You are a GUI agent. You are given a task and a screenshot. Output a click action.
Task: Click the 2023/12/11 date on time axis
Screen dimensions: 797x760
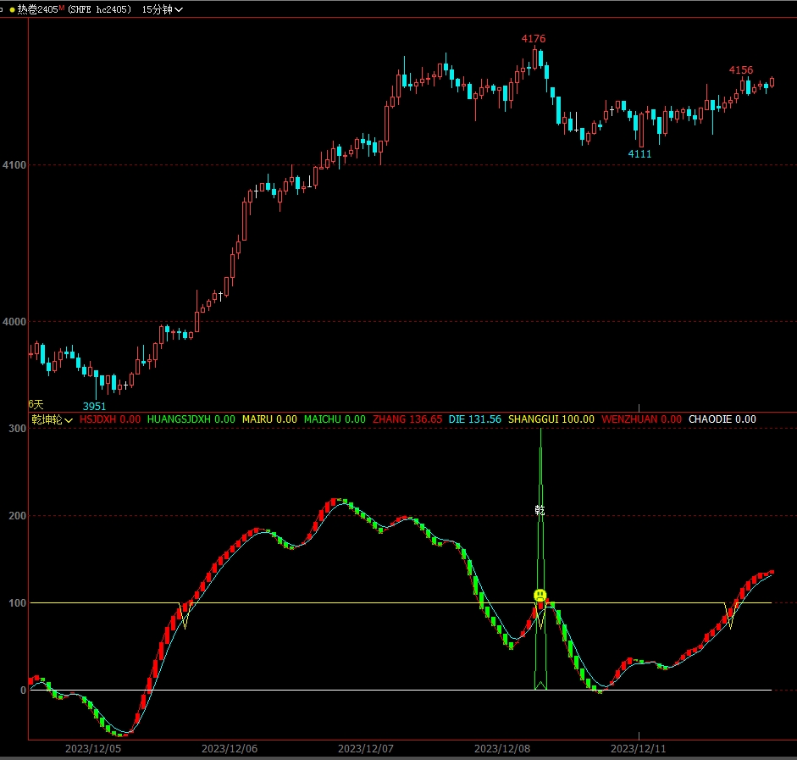click(x=639, y=749)
